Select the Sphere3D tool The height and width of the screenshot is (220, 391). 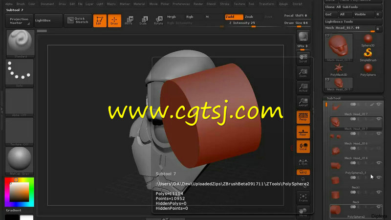point(368,41)
